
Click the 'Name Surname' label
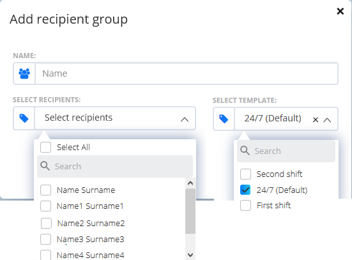click(x=86, y=190)
